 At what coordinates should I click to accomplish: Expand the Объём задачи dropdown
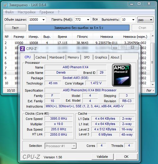[44, 20]
